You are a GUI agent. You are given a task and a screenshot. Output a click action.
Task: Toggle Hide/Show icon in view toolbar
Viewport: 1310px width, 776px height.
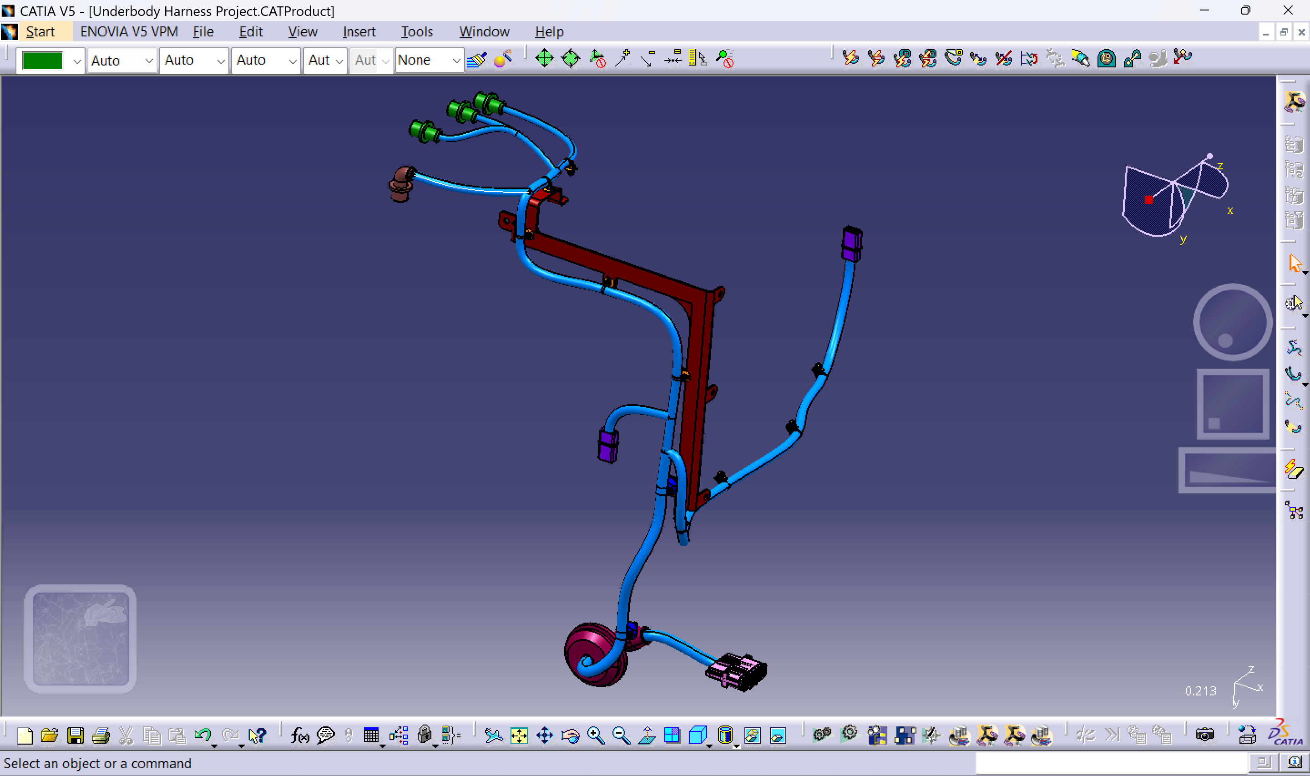(752, 735)
